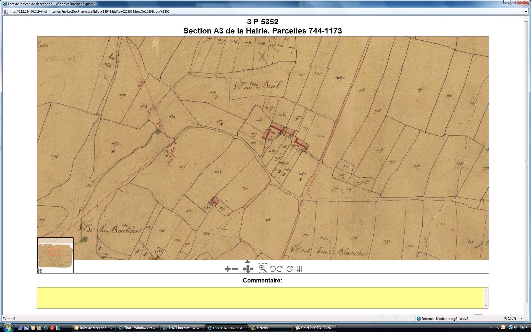This screenshot has height=332, width=531.
Task: Open the Boîte de réception taskbar item
Action: (93, 328)
